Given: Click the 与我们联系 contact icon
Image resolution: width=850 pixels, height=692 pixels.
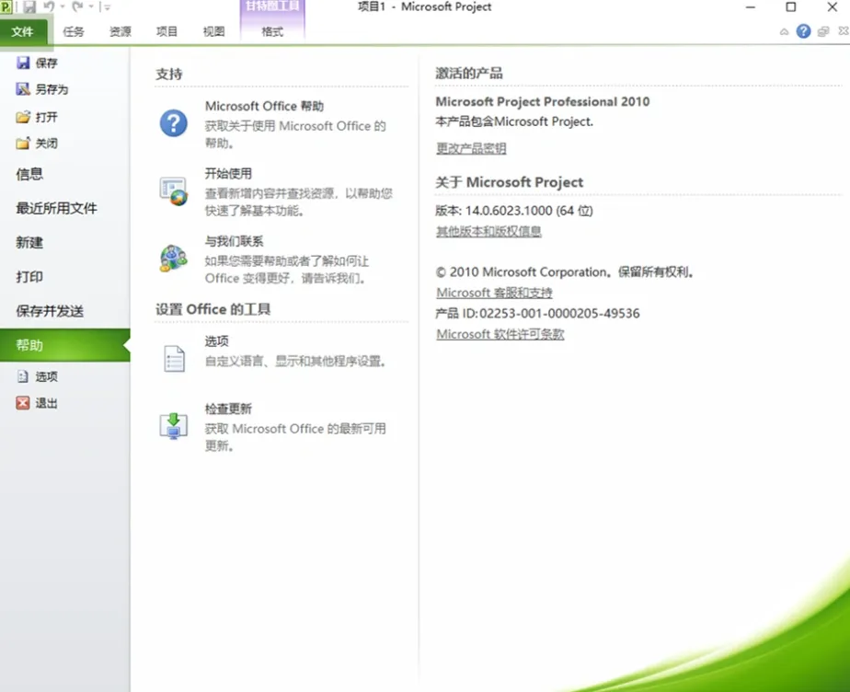Looking at the screenshot, I should [x=174, y=259].
